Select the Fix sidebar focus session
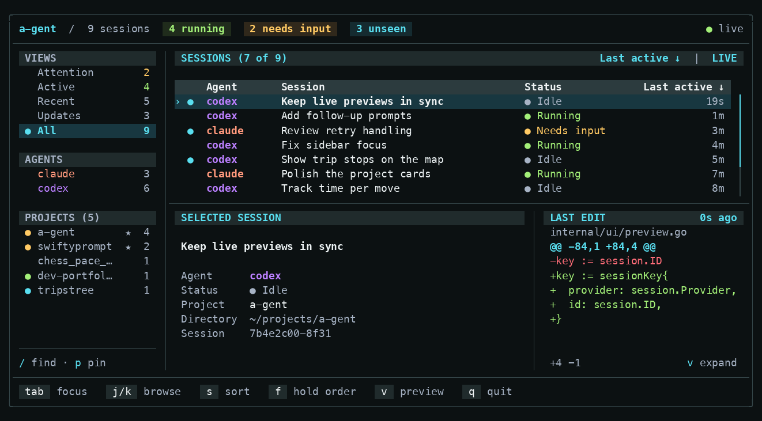 pyautogui.click(x=452, y=145)
